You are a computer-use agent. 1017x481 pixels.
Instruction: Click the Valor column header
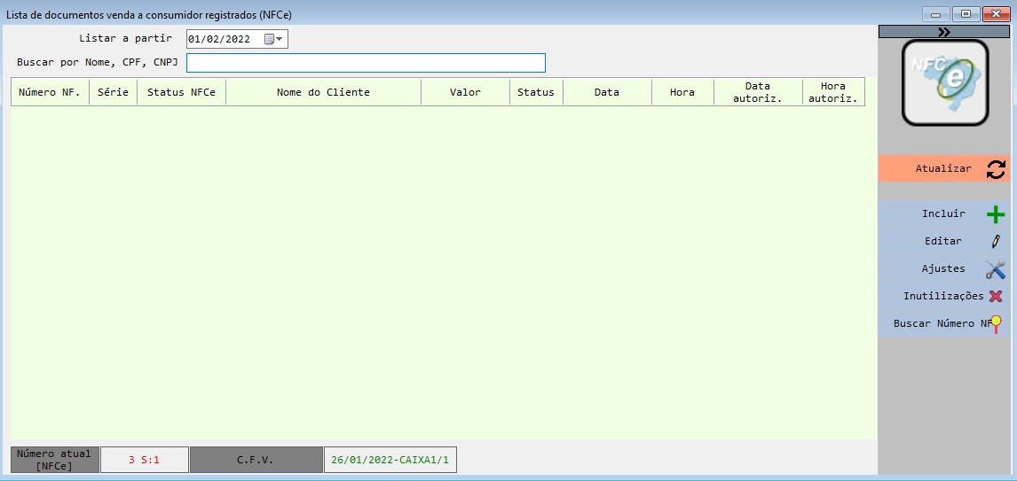[x=465, y=92]
